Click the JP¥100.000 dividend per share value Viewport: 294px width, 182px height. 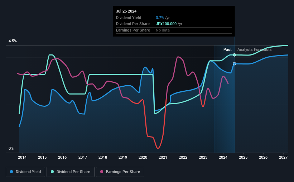166,24
